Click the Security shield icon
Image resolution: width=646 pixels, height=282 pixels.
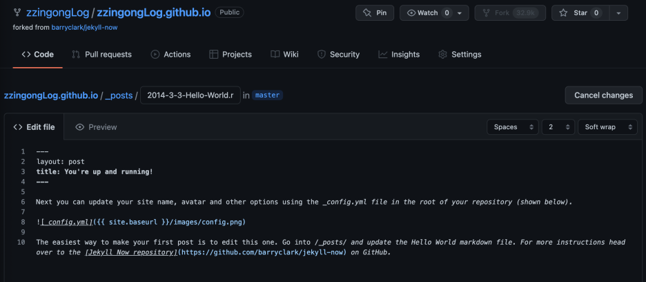pos(322,55)
